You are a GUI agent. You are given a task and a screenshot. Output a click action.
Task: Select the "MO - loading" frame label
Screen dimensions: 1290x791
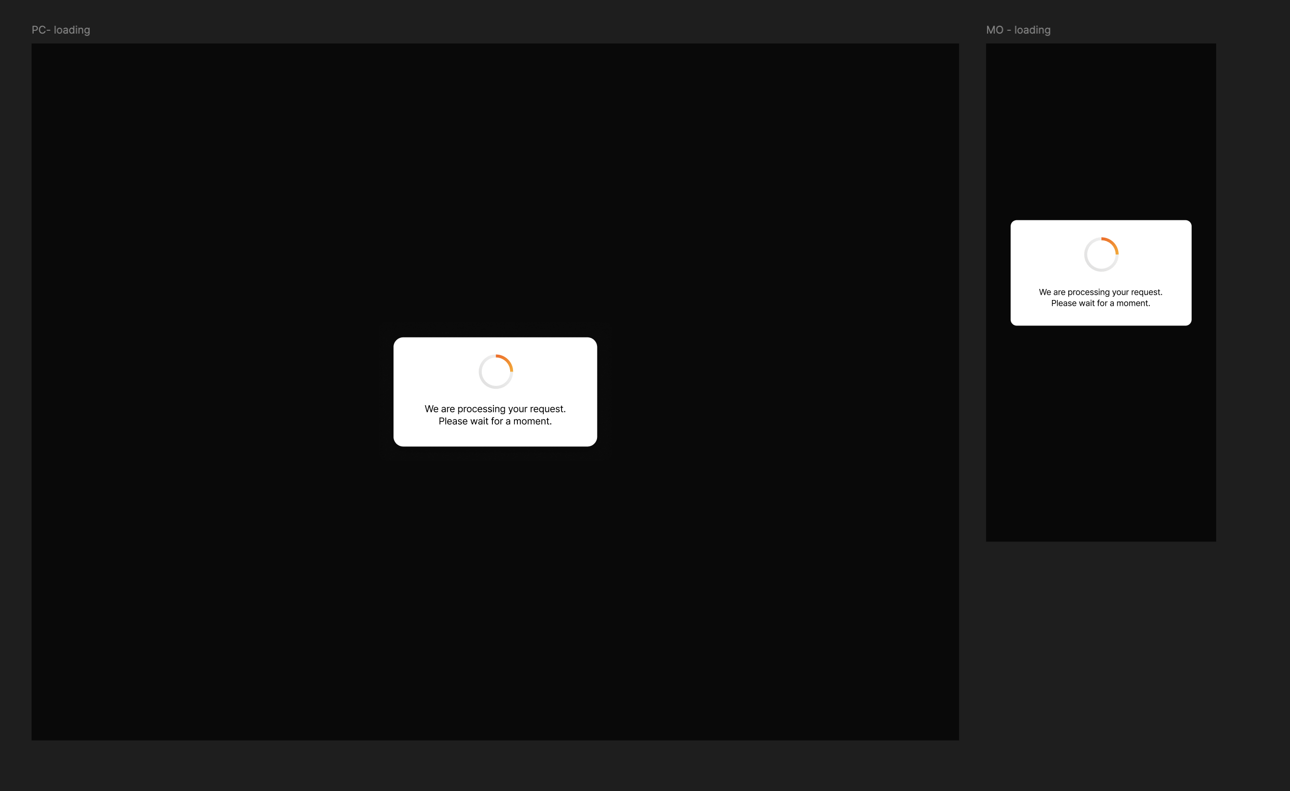pyautogui.click(x=1018, y=30)
